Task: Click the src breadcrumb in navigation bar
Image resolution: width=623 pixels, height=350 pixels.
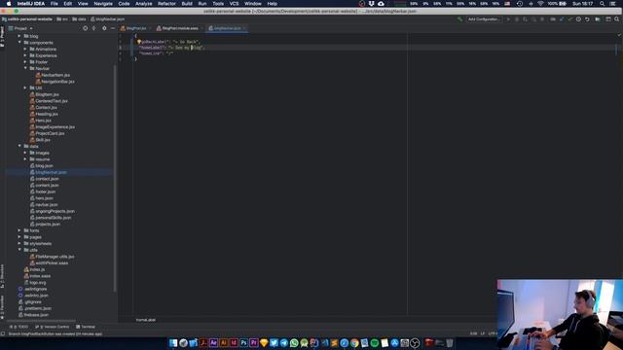Action: pos(62,19)
